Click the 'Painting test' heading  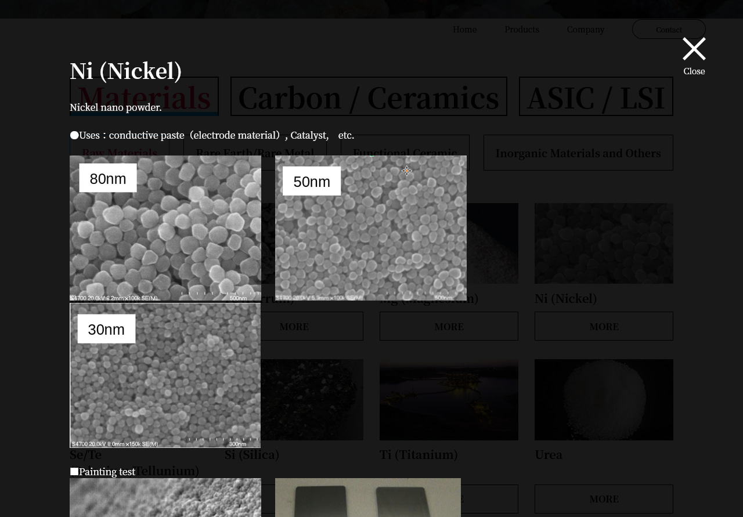pyautogui.click(x=103, y=472)
